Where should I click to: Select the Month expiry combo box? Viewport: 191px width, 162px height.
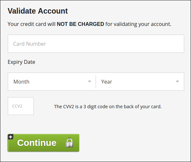pyautogui.click(x=52, y=82)
